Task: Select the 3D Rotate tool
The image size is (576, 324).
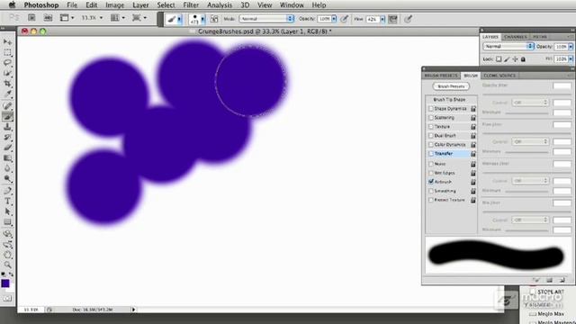Action: [x=7, y=234]
